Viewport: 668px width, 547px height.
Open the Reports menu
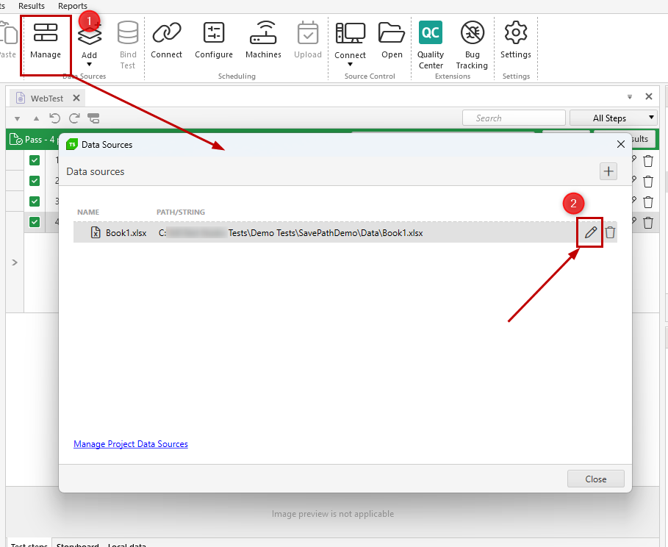(x=73, y=6)
